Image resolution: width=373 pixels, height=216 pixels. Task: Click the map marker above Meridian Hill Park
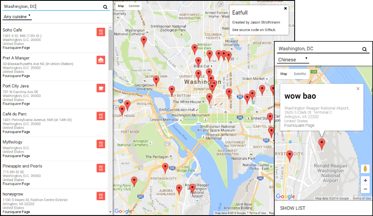tap(195, 49)
